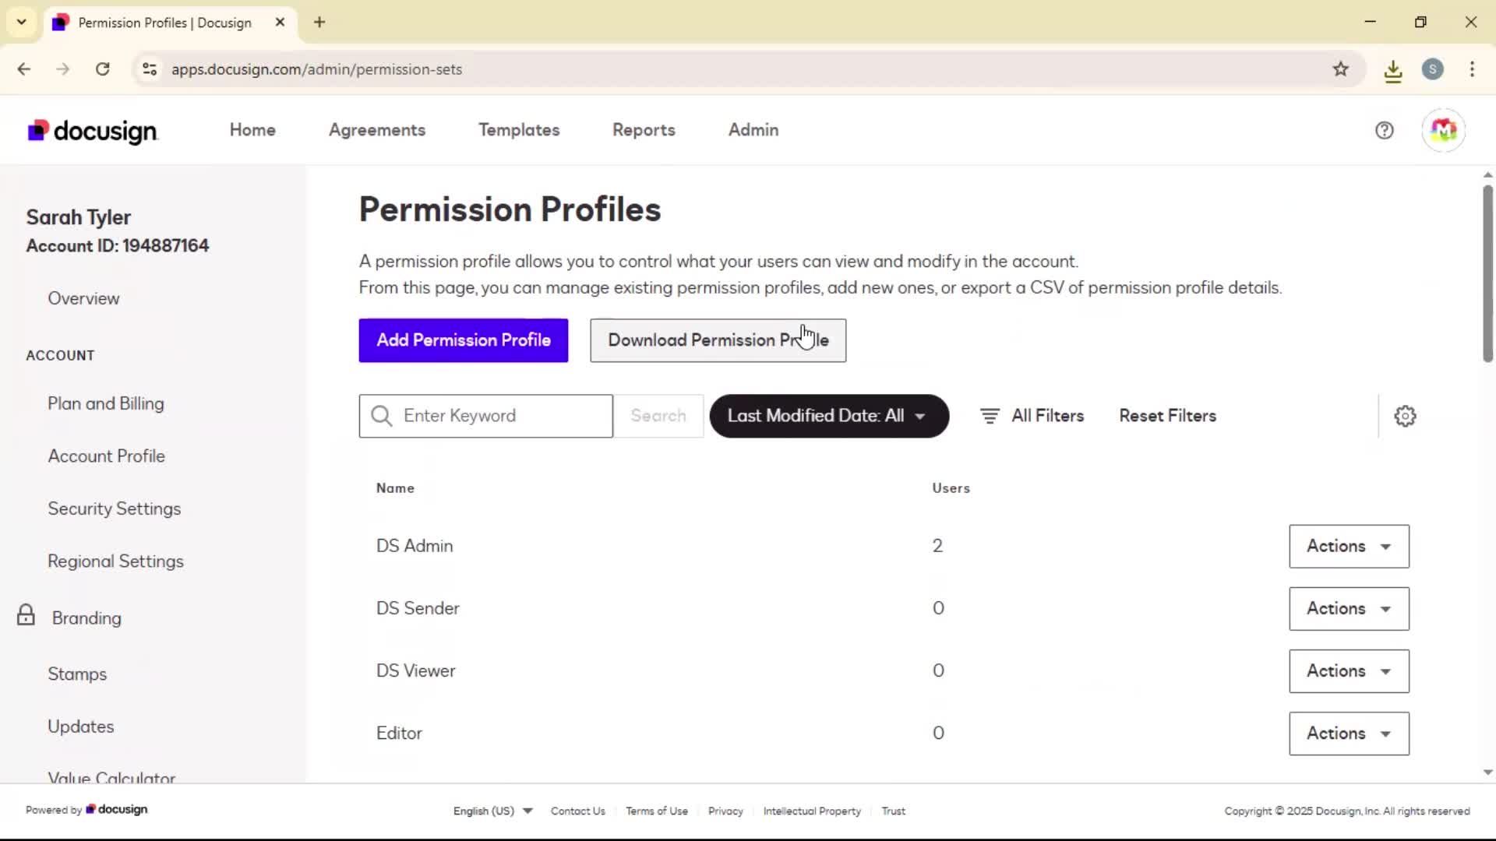Open a new browser tab
This screenshot has width=1496, height=841.
coord(319,23)
